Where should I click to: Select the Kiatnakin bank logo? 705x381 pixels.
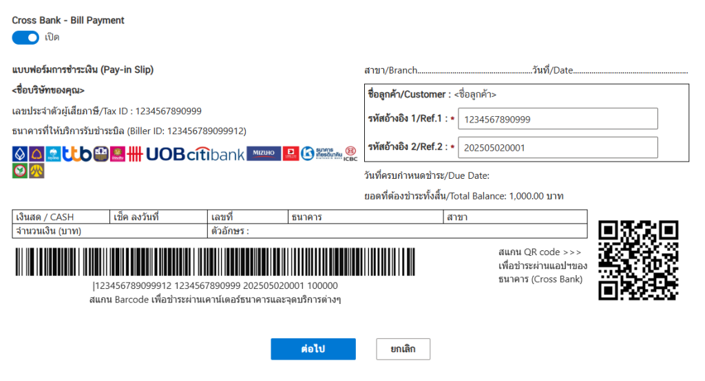tap(322, 153)
